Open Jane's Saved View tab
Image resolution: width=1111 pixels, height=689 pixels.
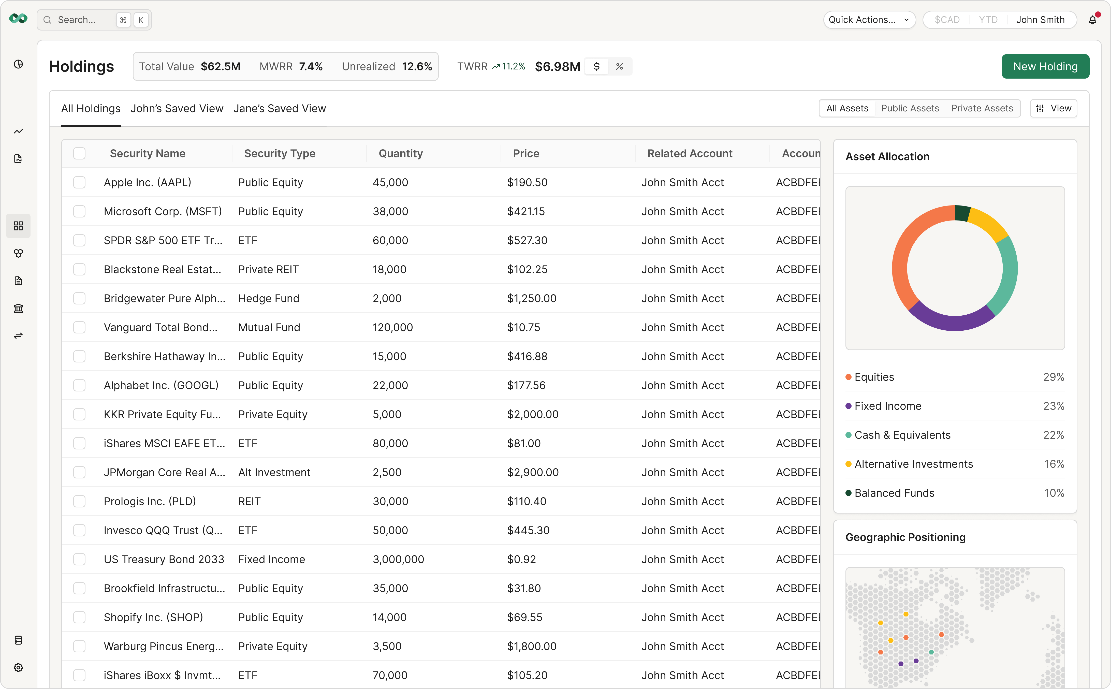pos(280,108)
